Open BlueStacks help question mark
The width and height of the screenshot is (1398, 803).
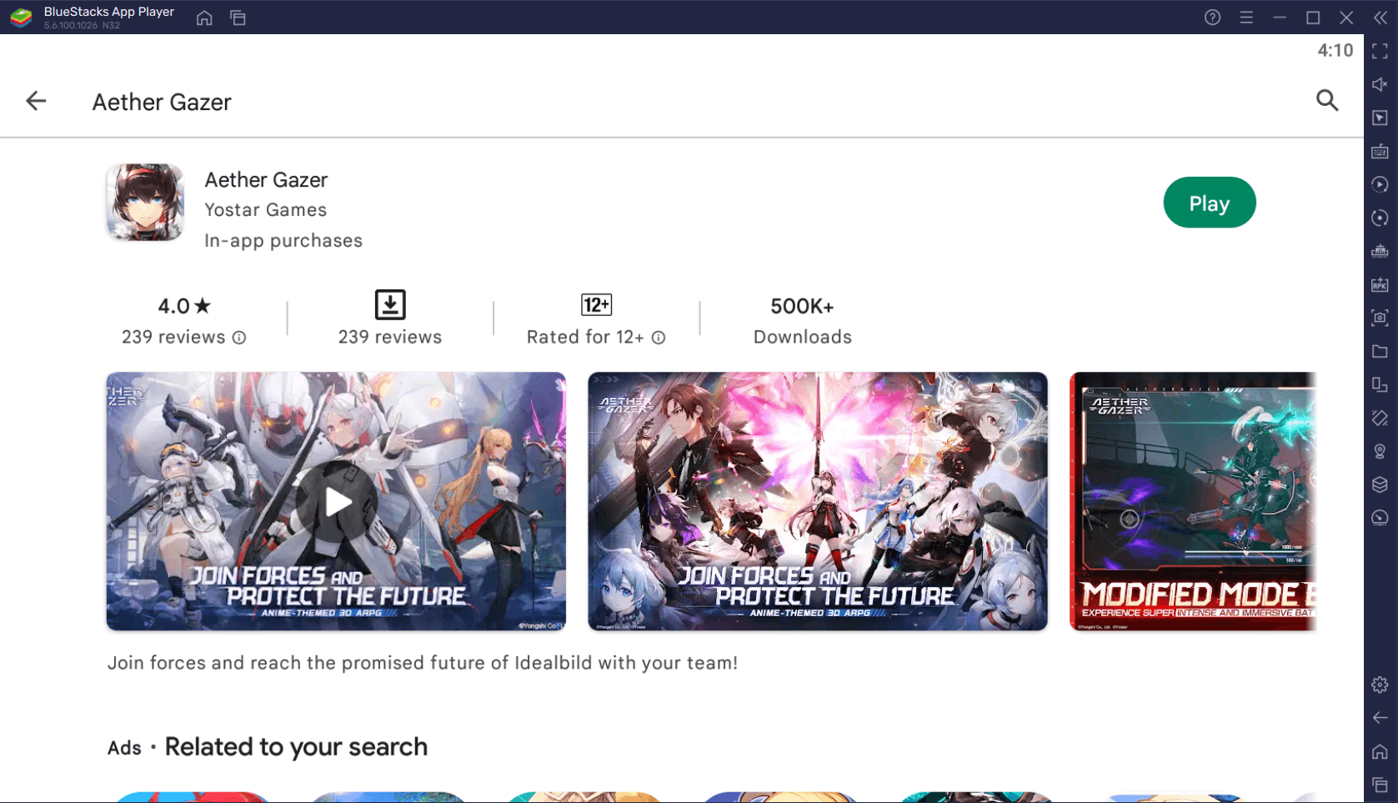[1212, 18]
